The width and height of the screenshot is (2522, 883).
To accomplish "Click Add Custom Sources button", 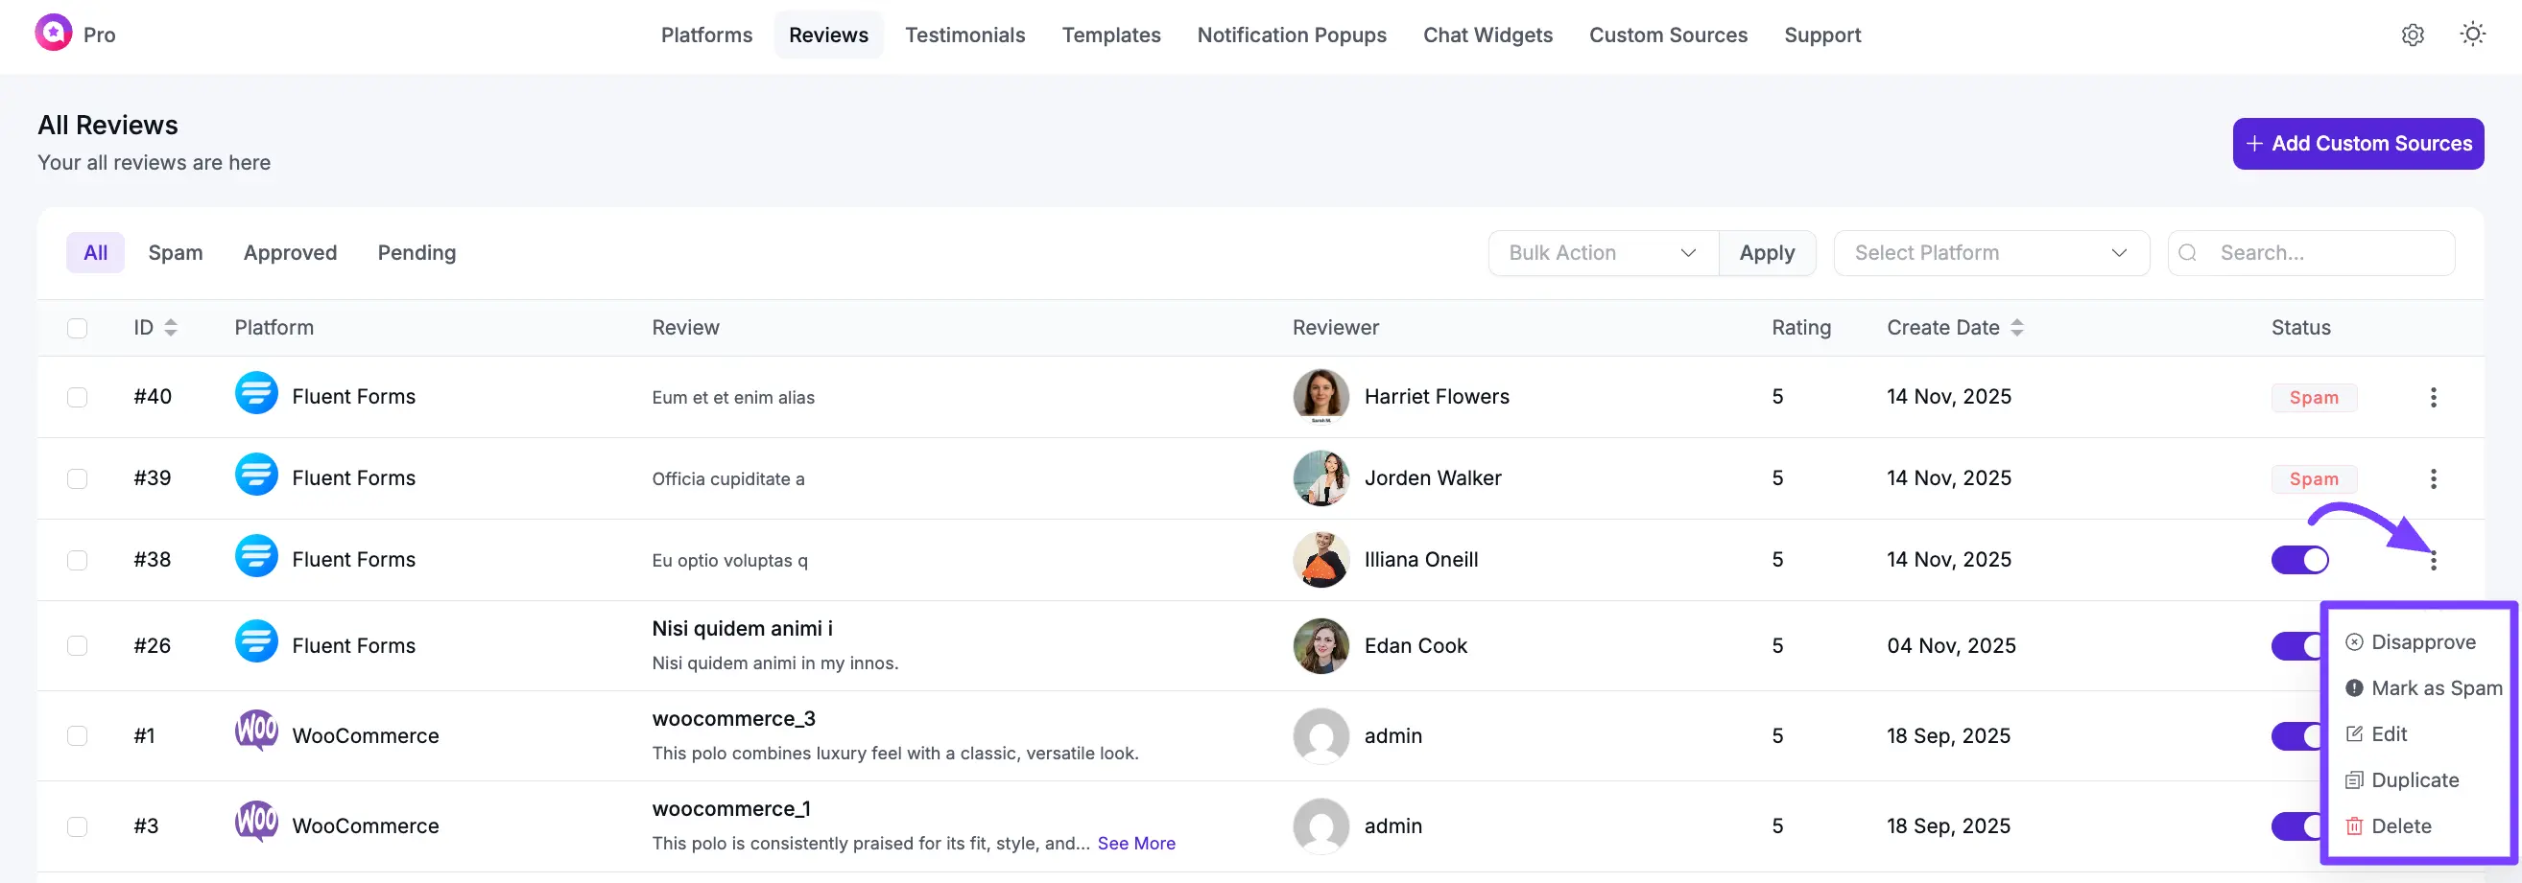I will [2358, 144].
